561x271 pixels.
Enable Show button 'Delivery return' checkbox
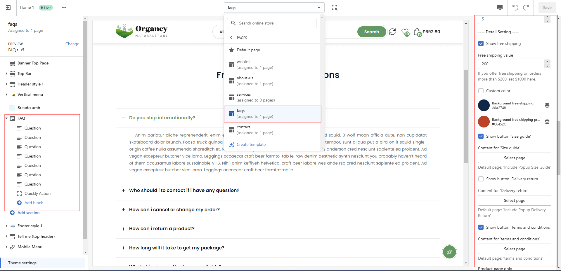(481, 179)
